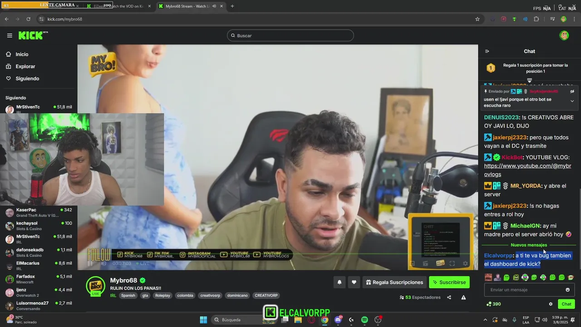Follow Mybro68 with the heart button
Viewport: 581px width, 327px height.
(x=354, y=282)
